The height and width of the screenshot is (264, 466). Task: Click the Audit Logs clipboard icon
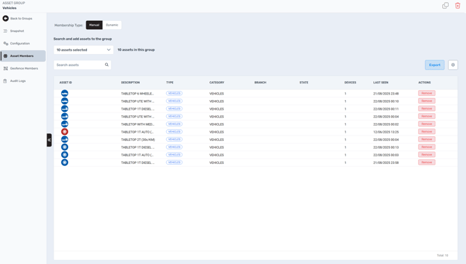coord(6,81)
